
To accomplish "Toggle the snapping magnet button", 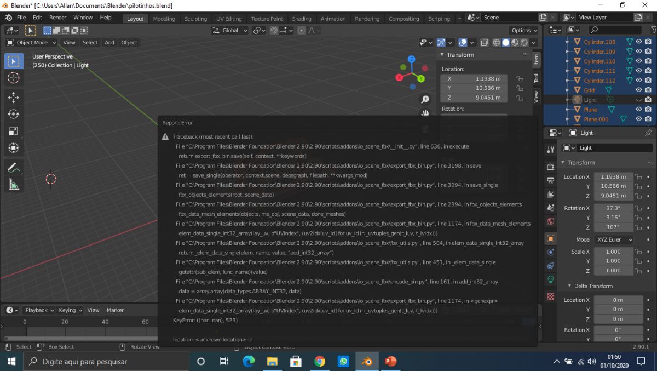I will (274, 31).
